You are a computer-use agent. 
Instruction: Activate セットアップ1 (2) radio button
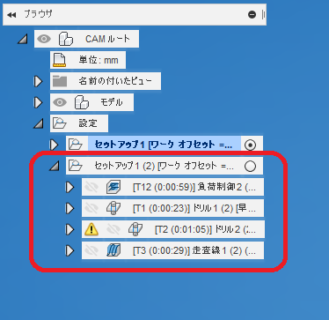(x=250, y=167)
